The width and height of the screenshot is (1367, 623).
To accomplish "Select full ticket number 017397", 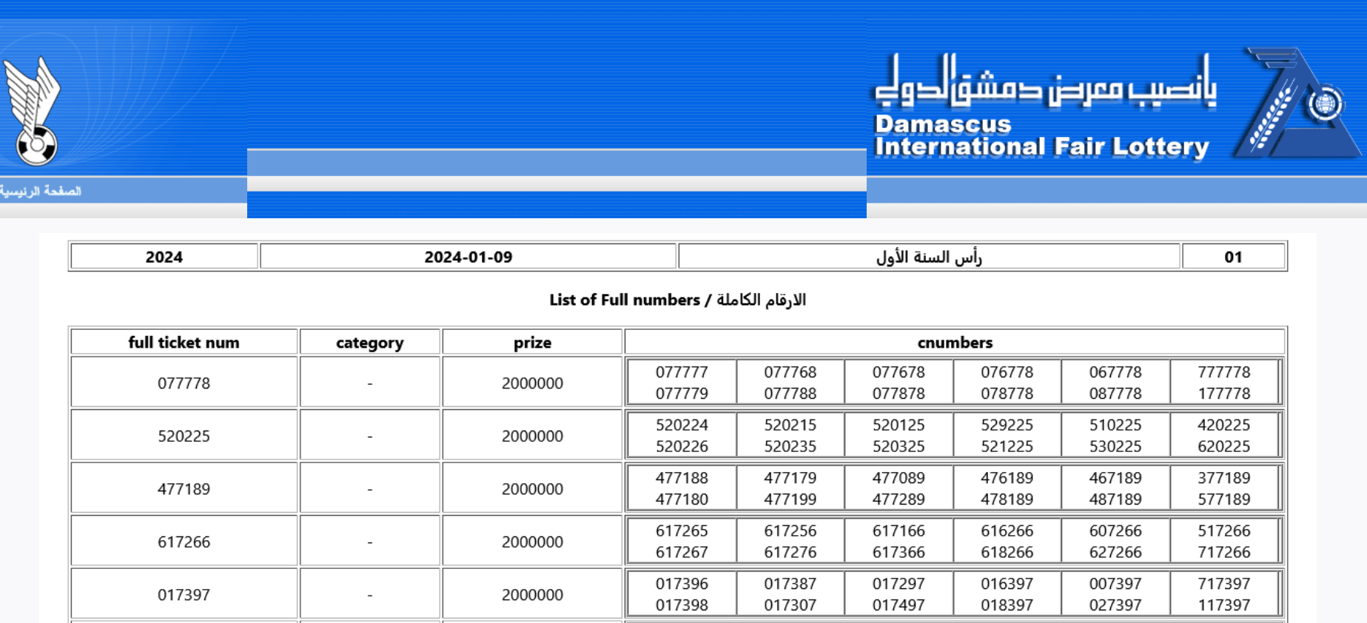I will (184, 595).
